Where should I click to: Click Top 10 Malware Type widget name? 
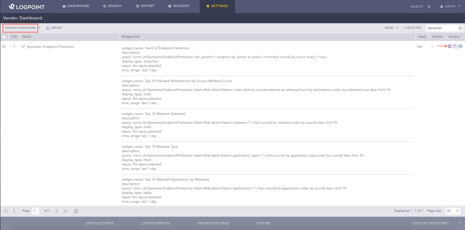pos(161,147)
